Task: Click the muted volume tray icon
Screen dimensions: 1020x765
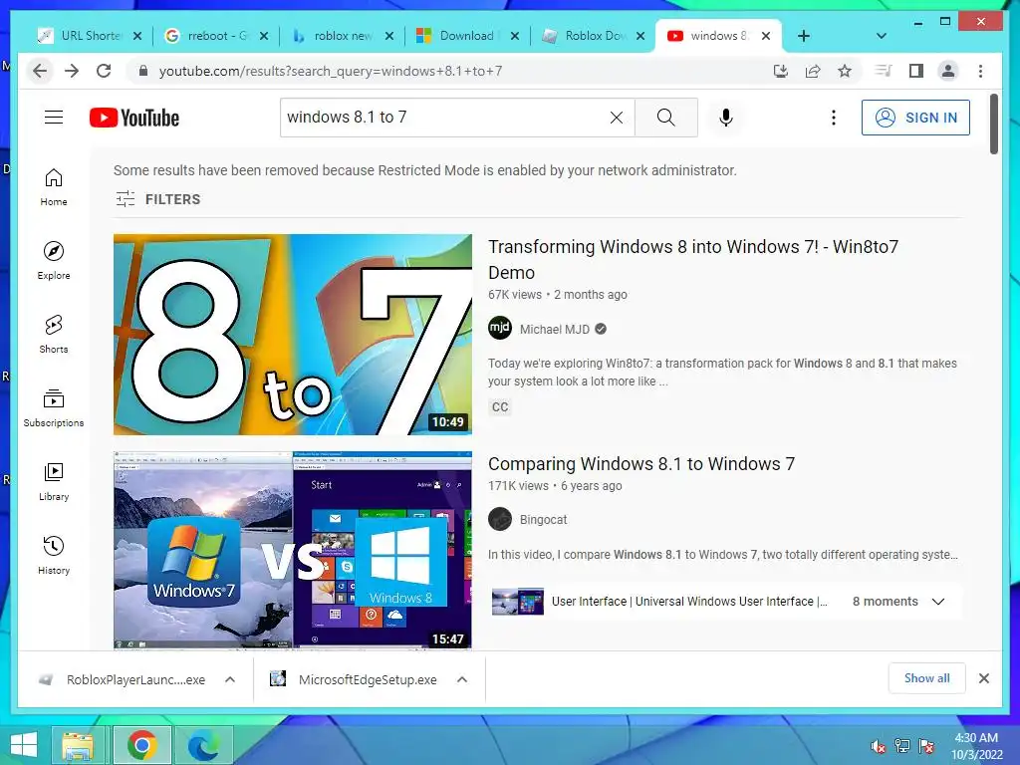Action: (x=879, y=746)
